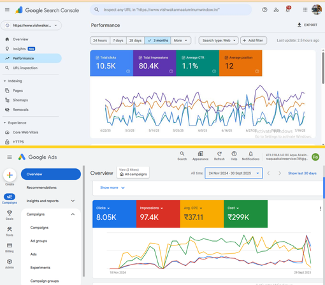This screenshot has height=285, width=325.
Task: Open property selector dropdown
Action: pos(31,26)
